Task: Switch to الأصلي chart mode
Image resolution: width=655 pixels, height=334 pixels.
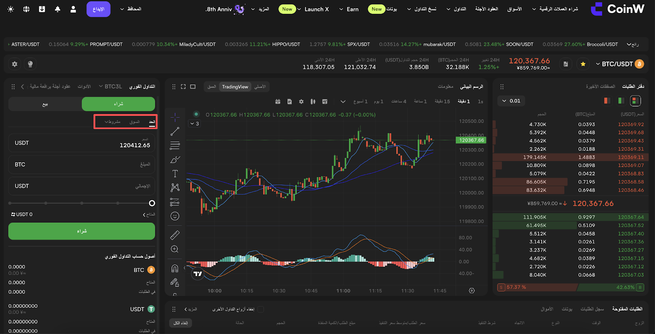Action: coord(260,87)
